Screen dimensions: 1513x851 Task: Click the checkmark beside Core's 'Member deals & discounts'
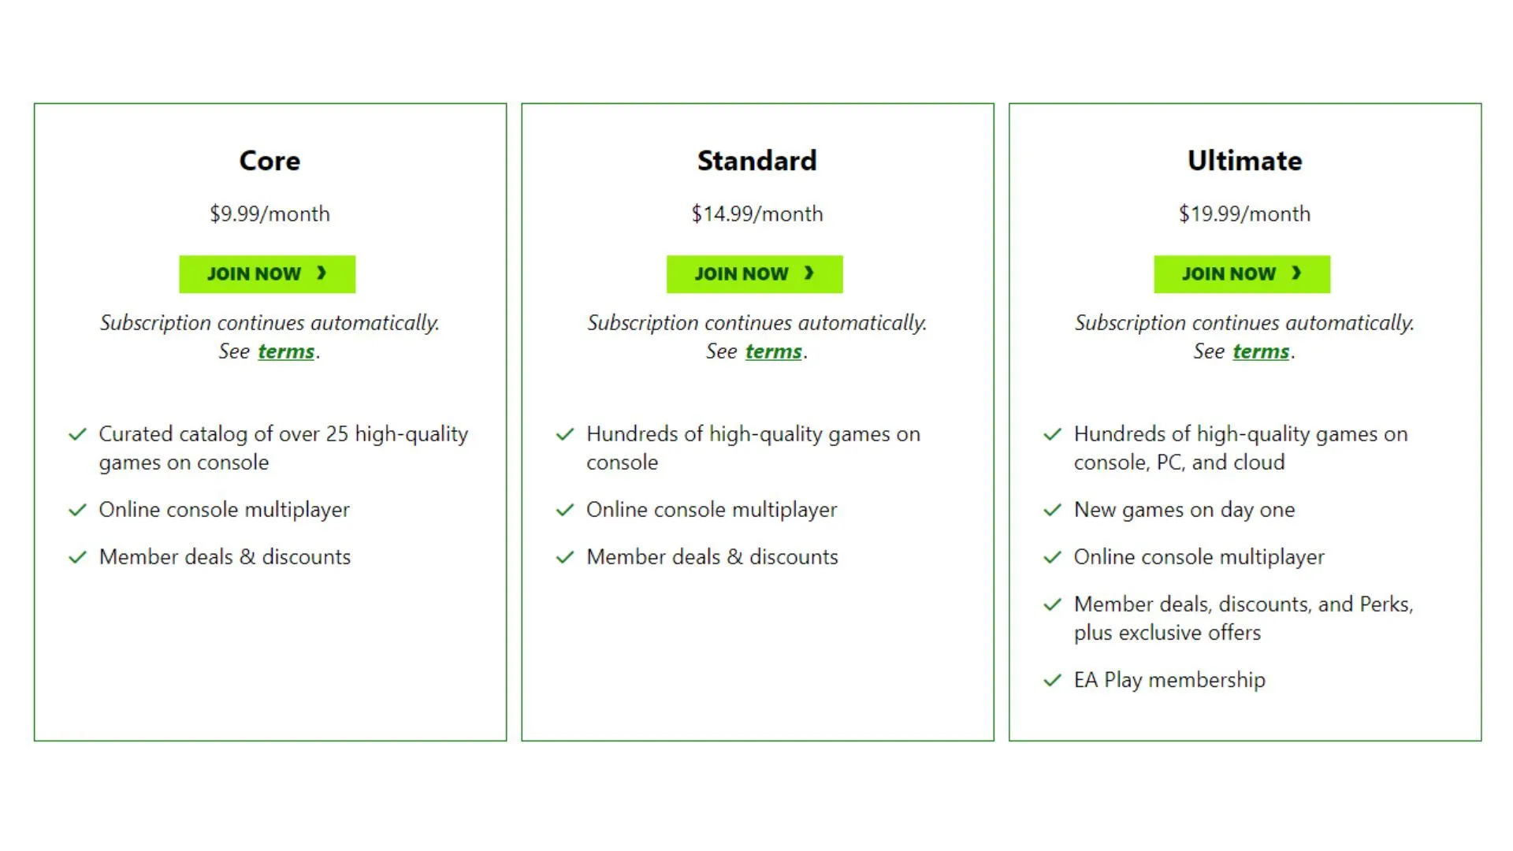point(77,557)
